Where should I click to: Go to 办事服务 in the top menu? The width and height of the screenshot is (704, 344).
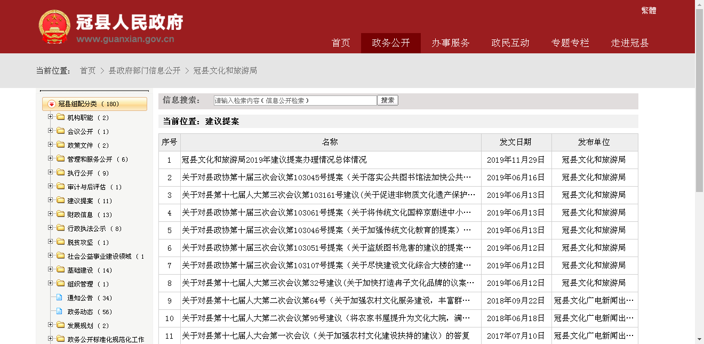point(451,43)
